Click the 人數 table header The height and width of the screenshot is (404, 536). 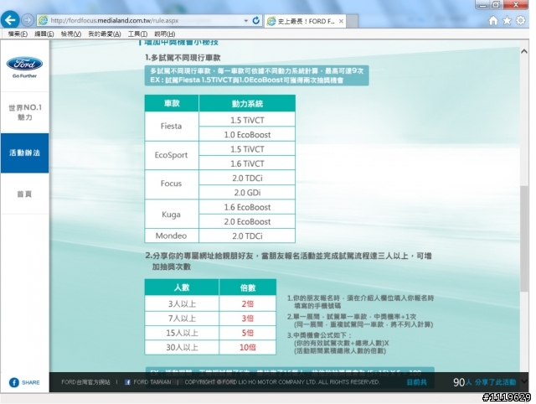[x=182, y=287]
